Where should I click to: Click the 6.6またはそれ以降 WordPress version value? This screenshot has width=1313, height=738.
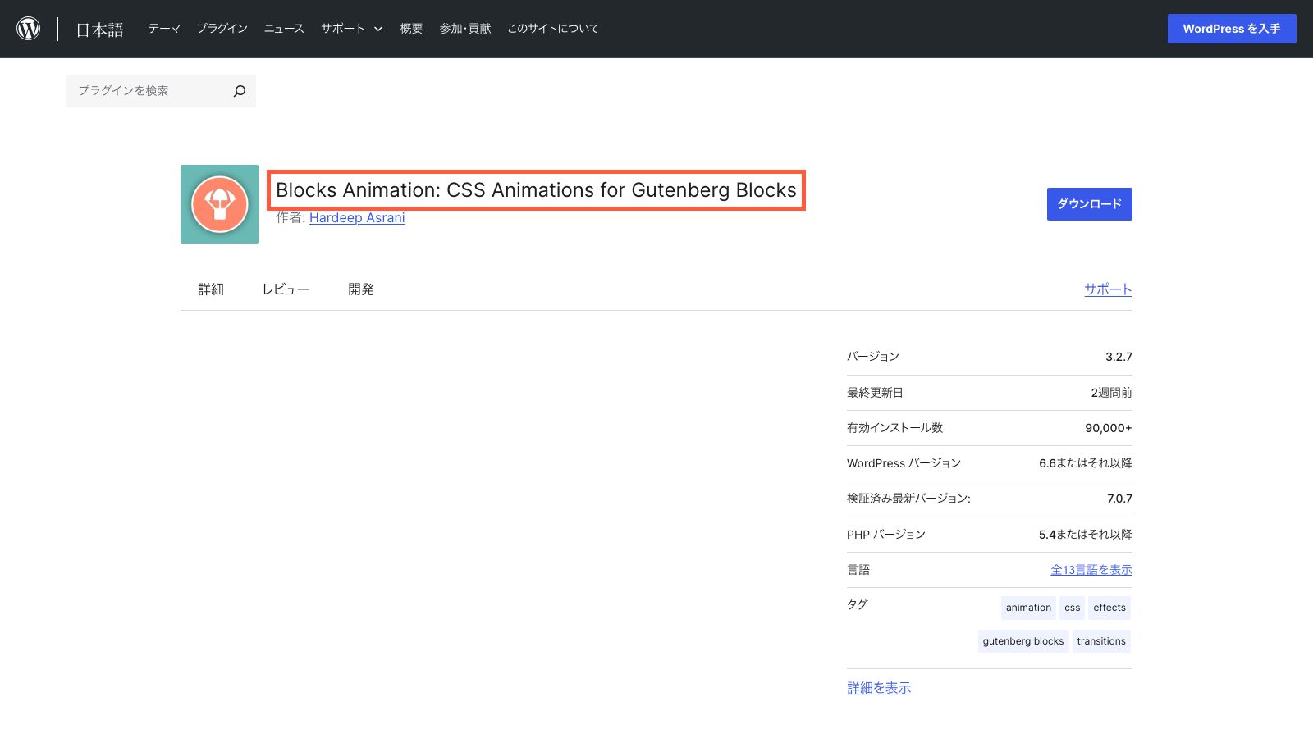click(1086, 463)
